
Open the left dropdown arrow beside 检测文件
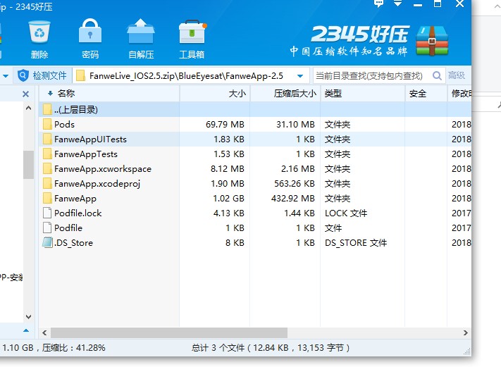(6, 76)
